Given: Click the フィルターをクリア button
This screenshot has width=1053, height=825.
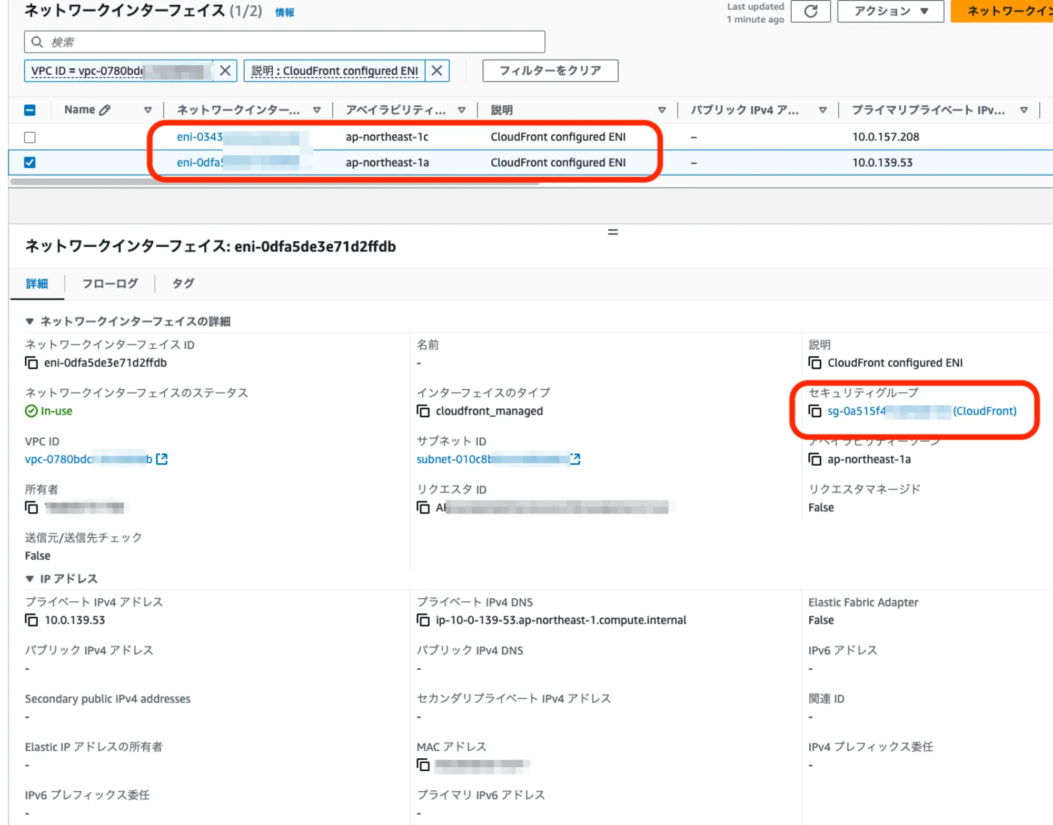Looking at the screenshot, I should 550,71.
